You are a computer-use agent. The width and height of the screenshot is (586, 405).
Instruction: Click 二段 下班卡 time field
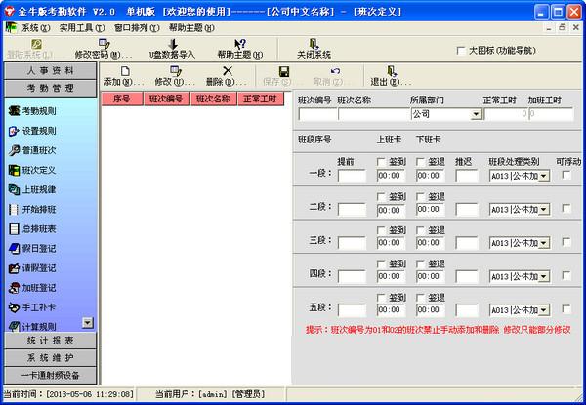click(x=431, y=210)
